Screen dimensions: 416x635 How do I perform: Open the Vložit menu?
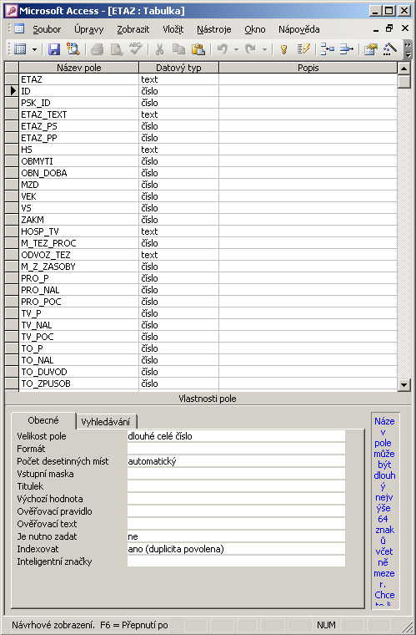173,29
